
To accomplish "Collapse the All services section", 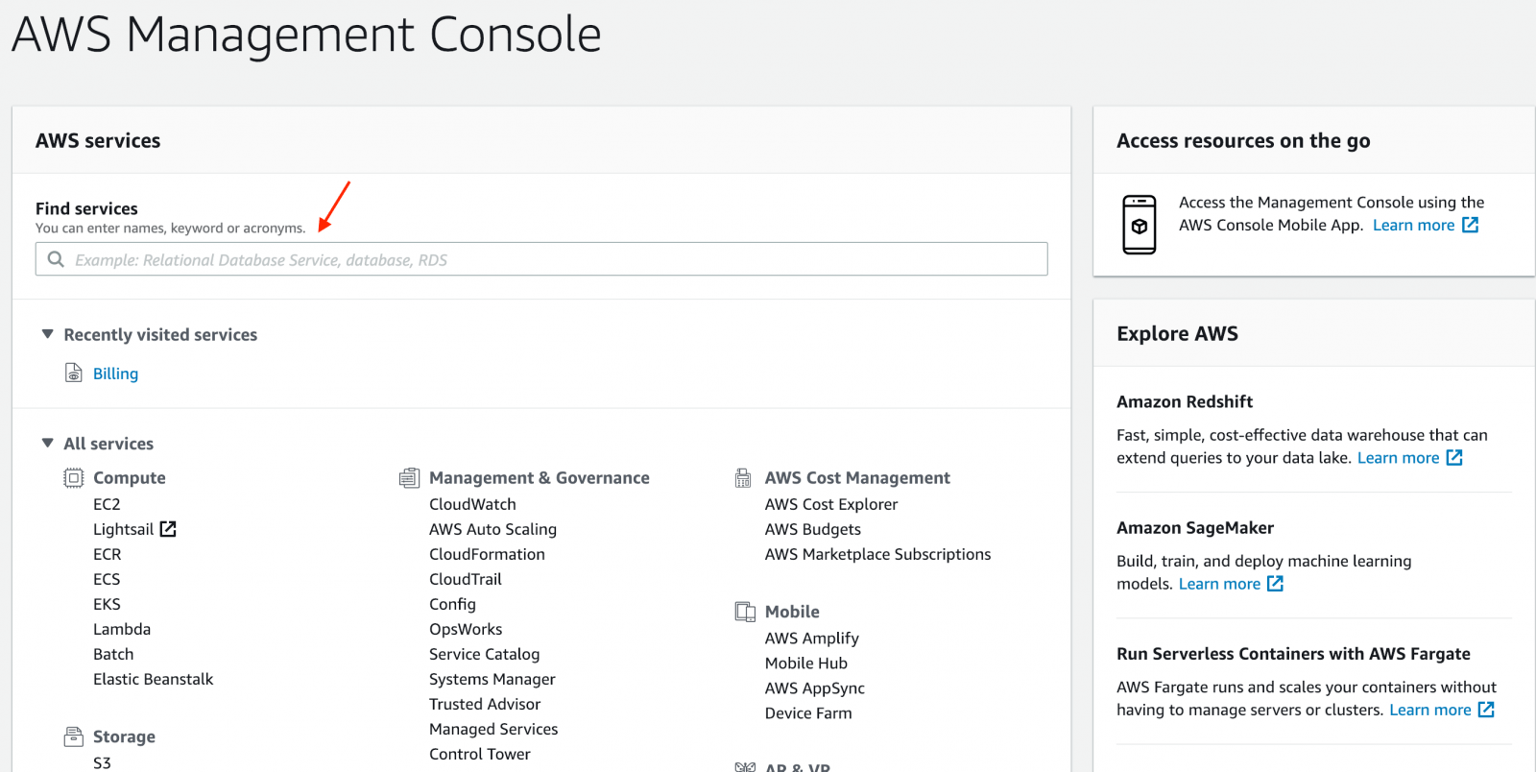I will (x=47, y=443).
